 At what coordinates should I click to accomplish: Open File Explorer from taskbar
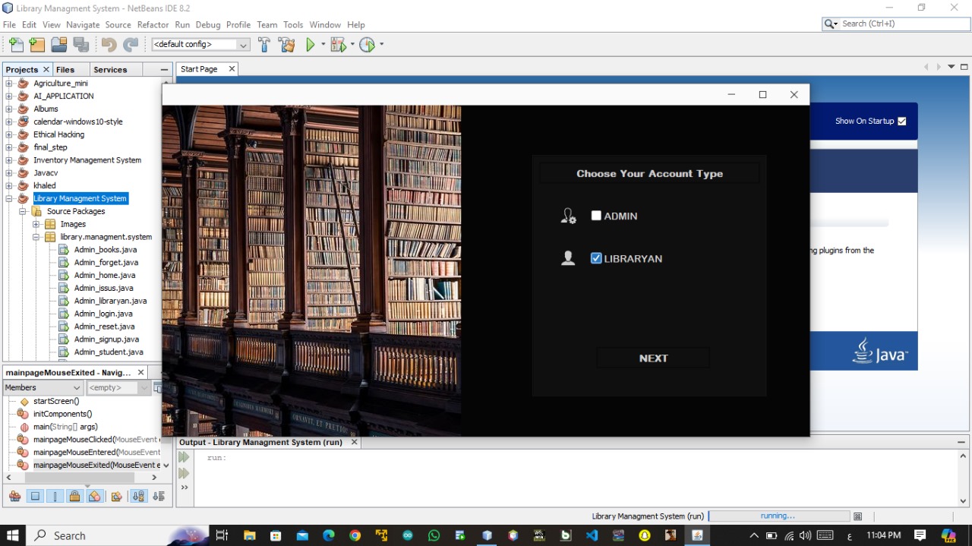coord(249,535)
